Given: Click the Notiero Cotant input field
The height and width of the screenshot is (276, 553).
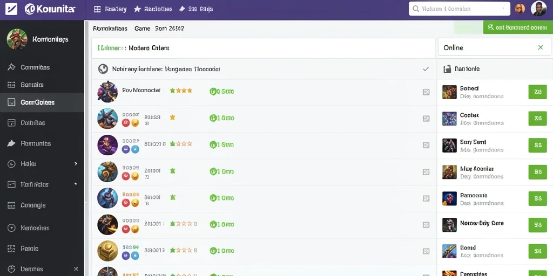Looking at the screenshot, I should point(263,48).
